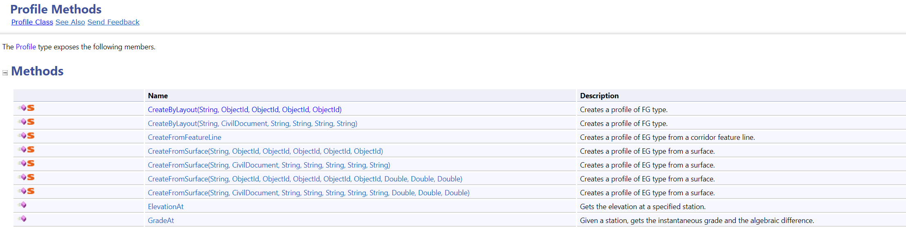Collapse the Methods section
The image size is (906, 245).
[5, 73]
